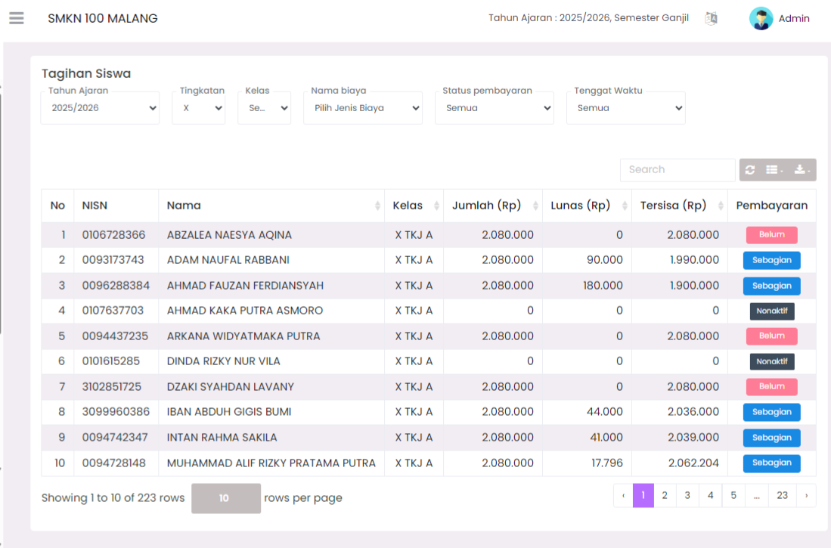Click the Admin avatar icon

761,19
